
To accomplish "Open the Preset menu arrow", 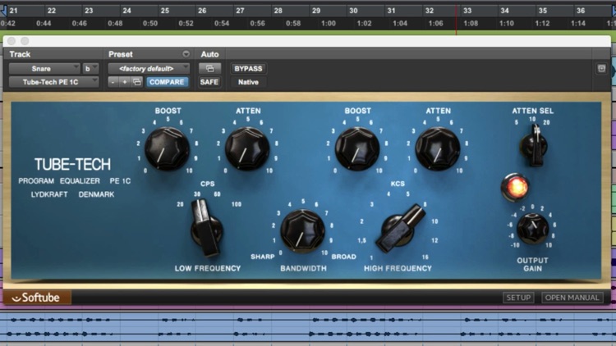I will tap(186, 54).
